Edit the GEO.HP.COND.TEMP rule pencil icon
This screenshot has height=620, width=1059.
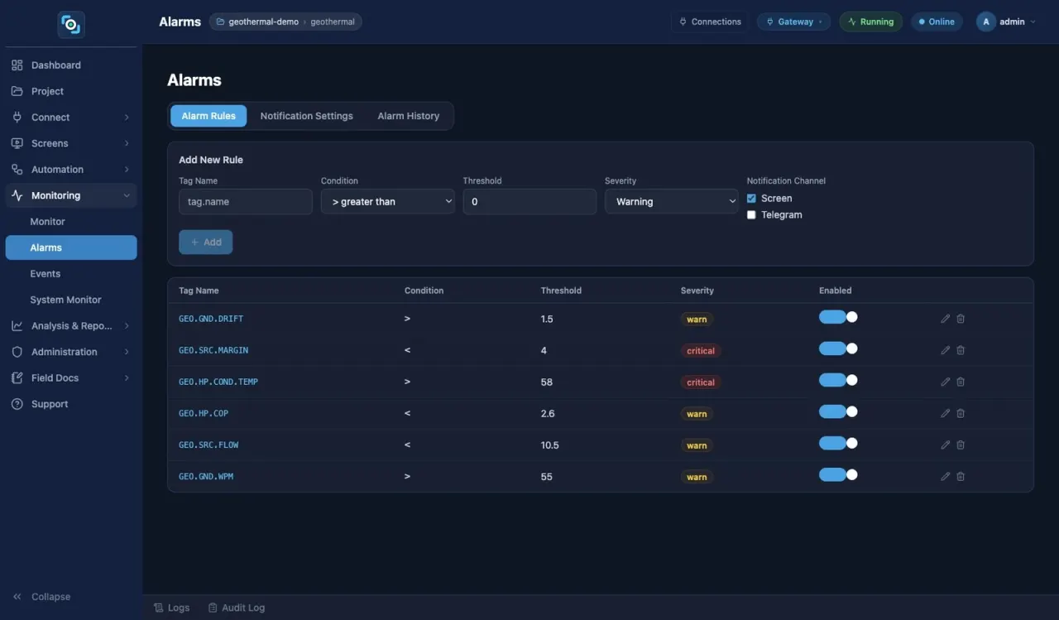tap(946, 382)
